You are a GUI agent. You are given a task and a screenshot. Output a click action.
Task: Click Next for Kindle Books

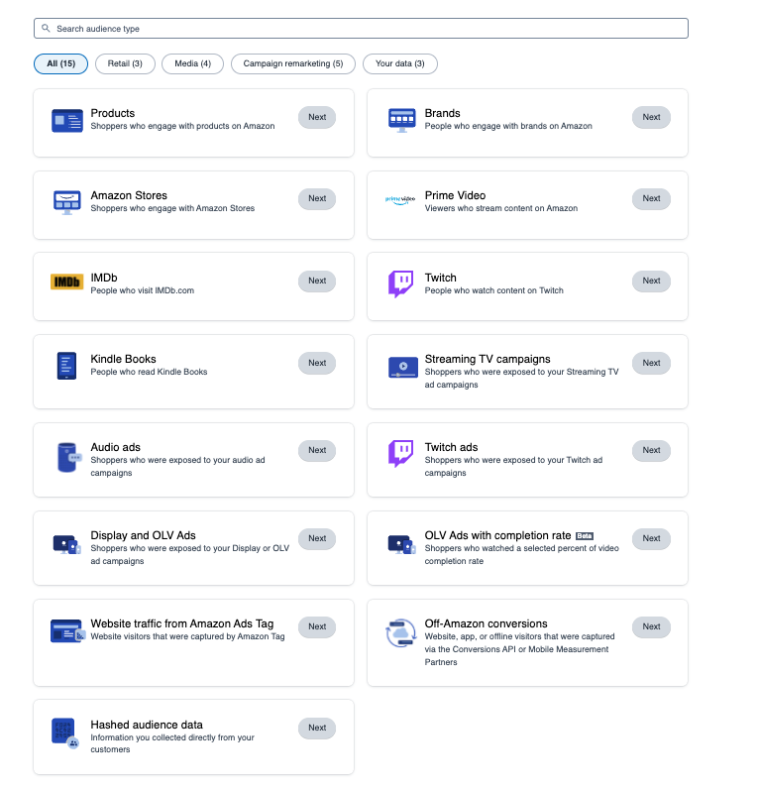[317, 363]
